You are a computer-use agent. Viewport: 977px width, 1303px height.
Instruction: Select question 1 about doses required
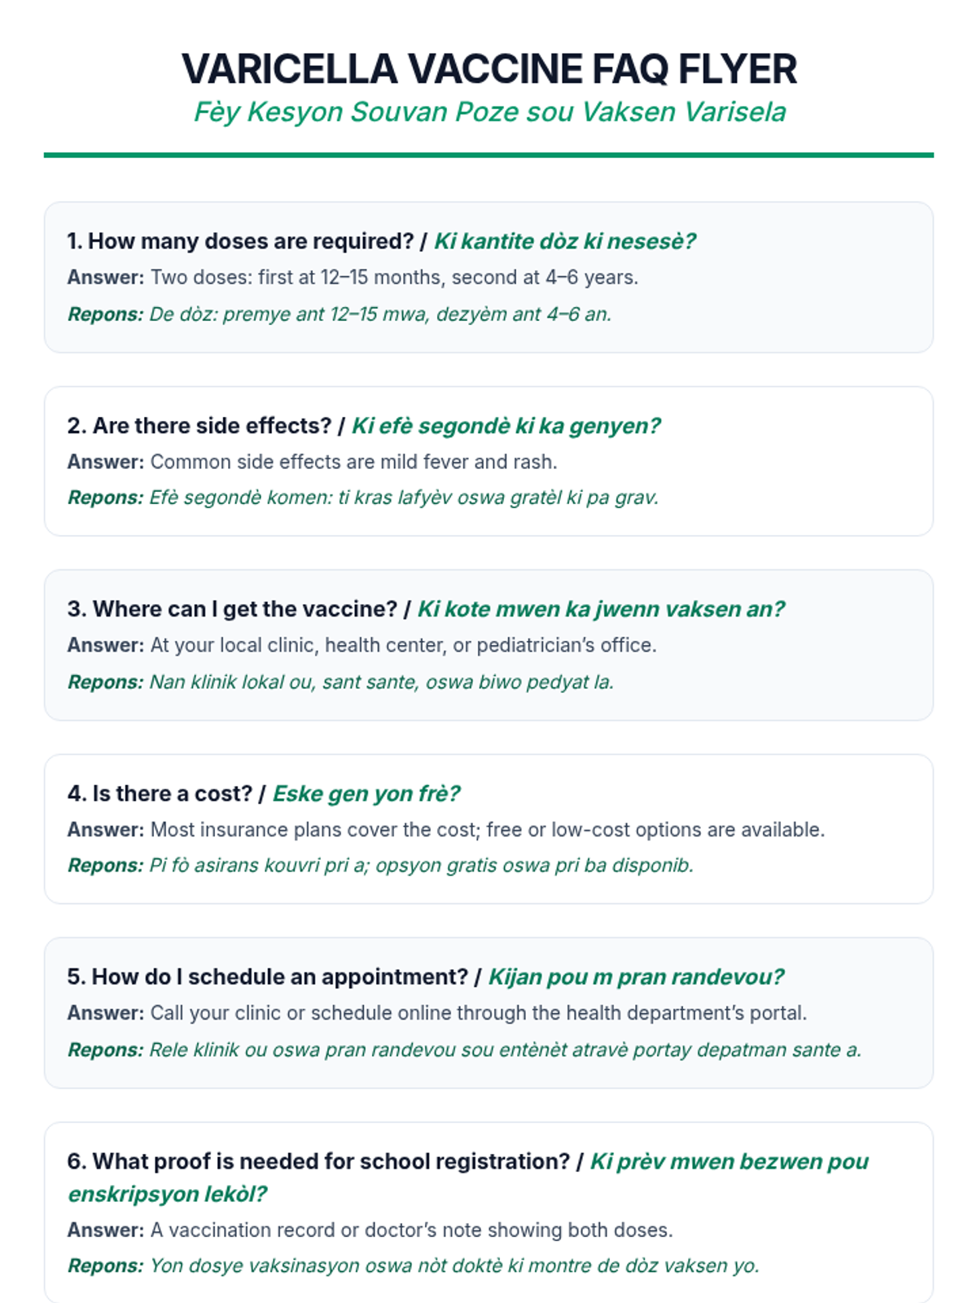click(381, 241)
